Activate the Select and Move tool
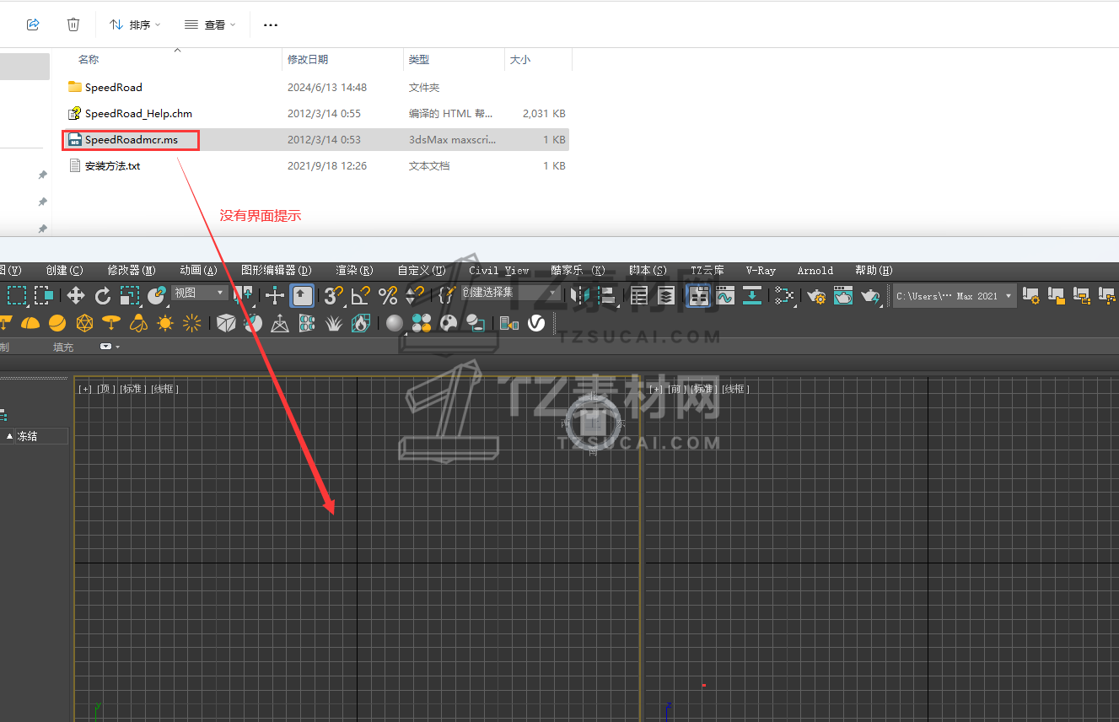This screenshot has width=1119, height=722. [76, 295]
